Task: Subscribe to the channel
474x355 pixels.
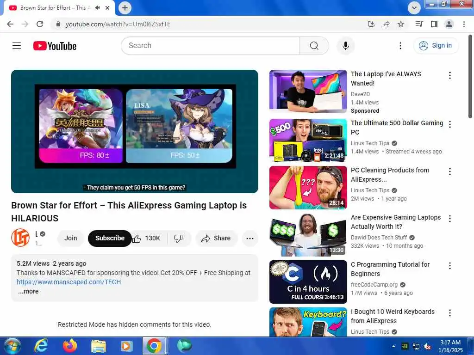Action: (110, 238)
